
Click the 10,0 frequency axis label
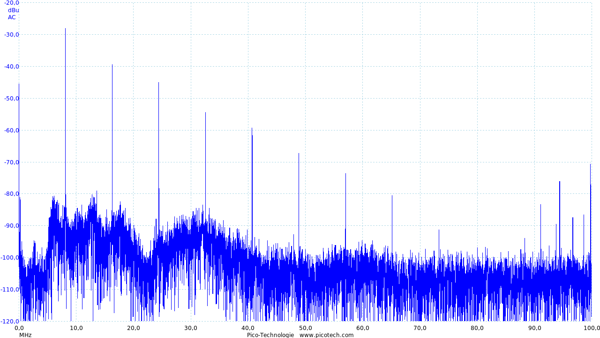pos(76,328)
